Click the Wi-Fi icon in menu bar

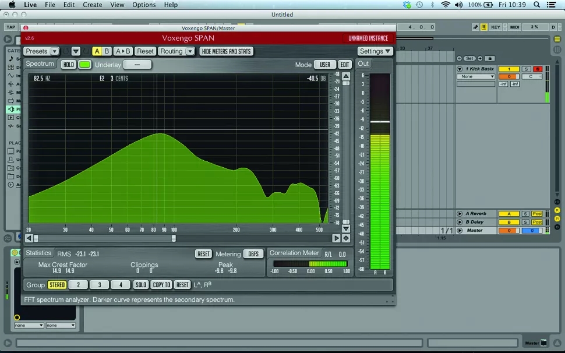(x=446, y=5)
